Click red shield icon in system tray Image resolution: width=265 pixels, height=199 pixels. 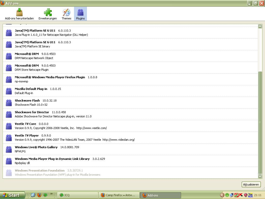pos(246,195)
